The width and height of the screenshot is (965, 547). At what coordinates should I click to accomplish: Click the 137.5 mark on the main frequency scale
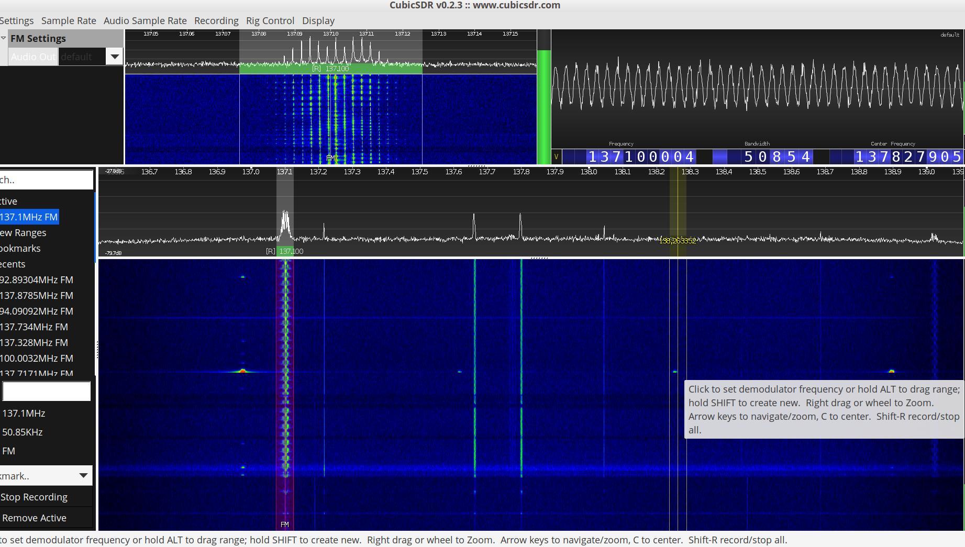(419, 171)
